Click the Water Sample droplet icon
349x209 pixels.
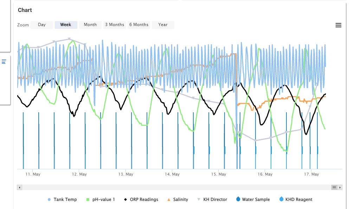(238, 199)
